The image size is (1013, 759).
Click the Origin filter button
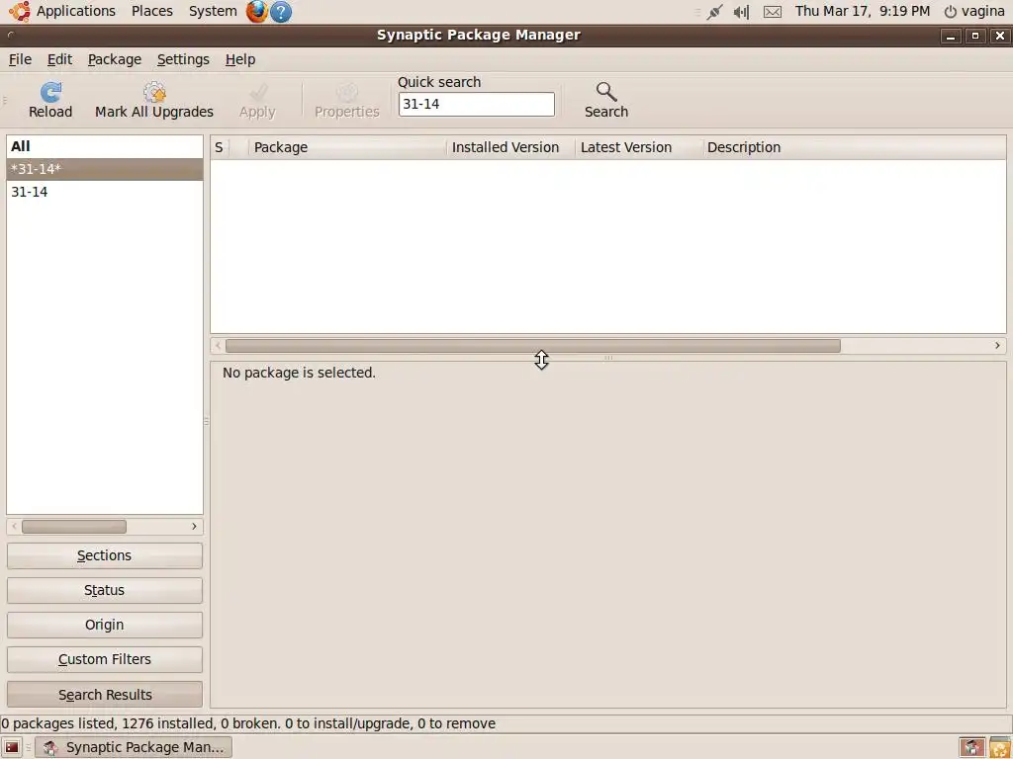pyautogui.click(x=105, y=625)
